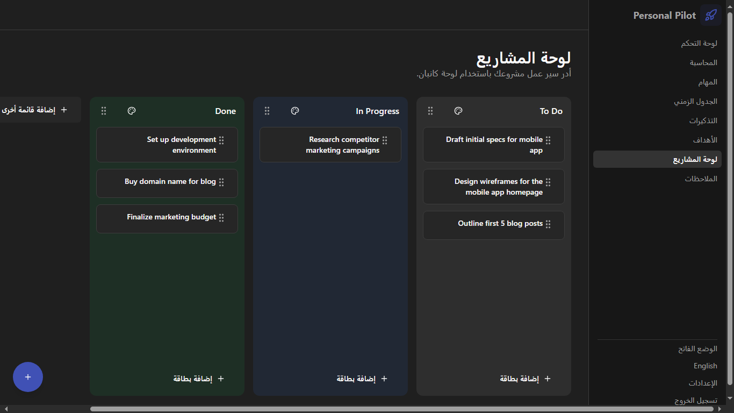The width and height of the screenshot is (734, 413).
Task: Add a card to the To Do list
Action: coord(526,379)
